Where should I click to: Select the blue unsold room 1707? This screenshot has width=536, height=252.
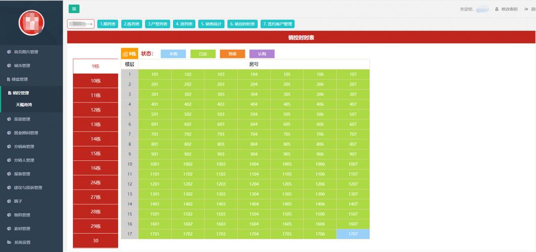point(353,234)
